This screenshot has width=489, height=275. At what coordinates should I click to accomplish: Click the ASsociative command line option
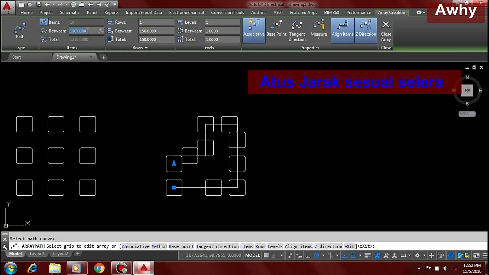click(x=135, y=246)
